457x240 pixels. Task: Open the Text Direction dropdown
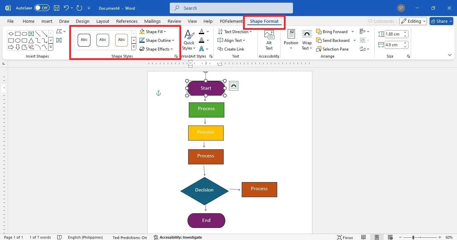235,31
